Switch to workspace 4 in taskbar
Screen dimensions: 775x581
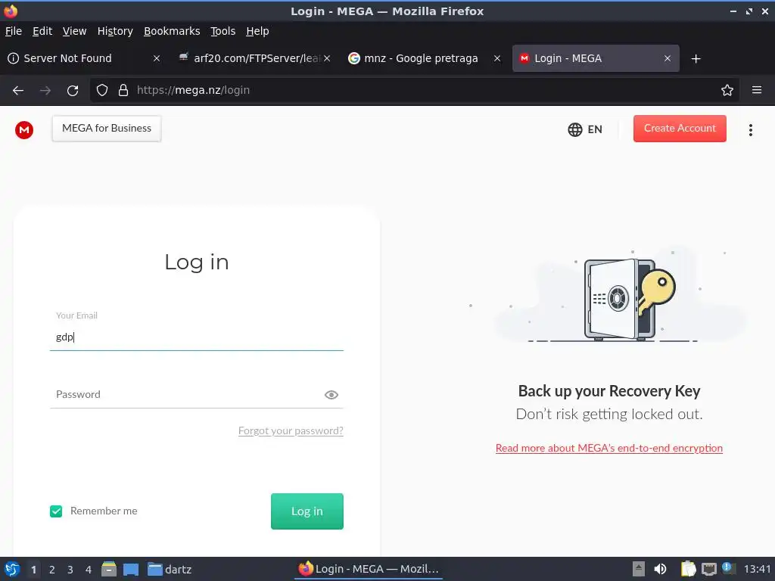point(89,570)
